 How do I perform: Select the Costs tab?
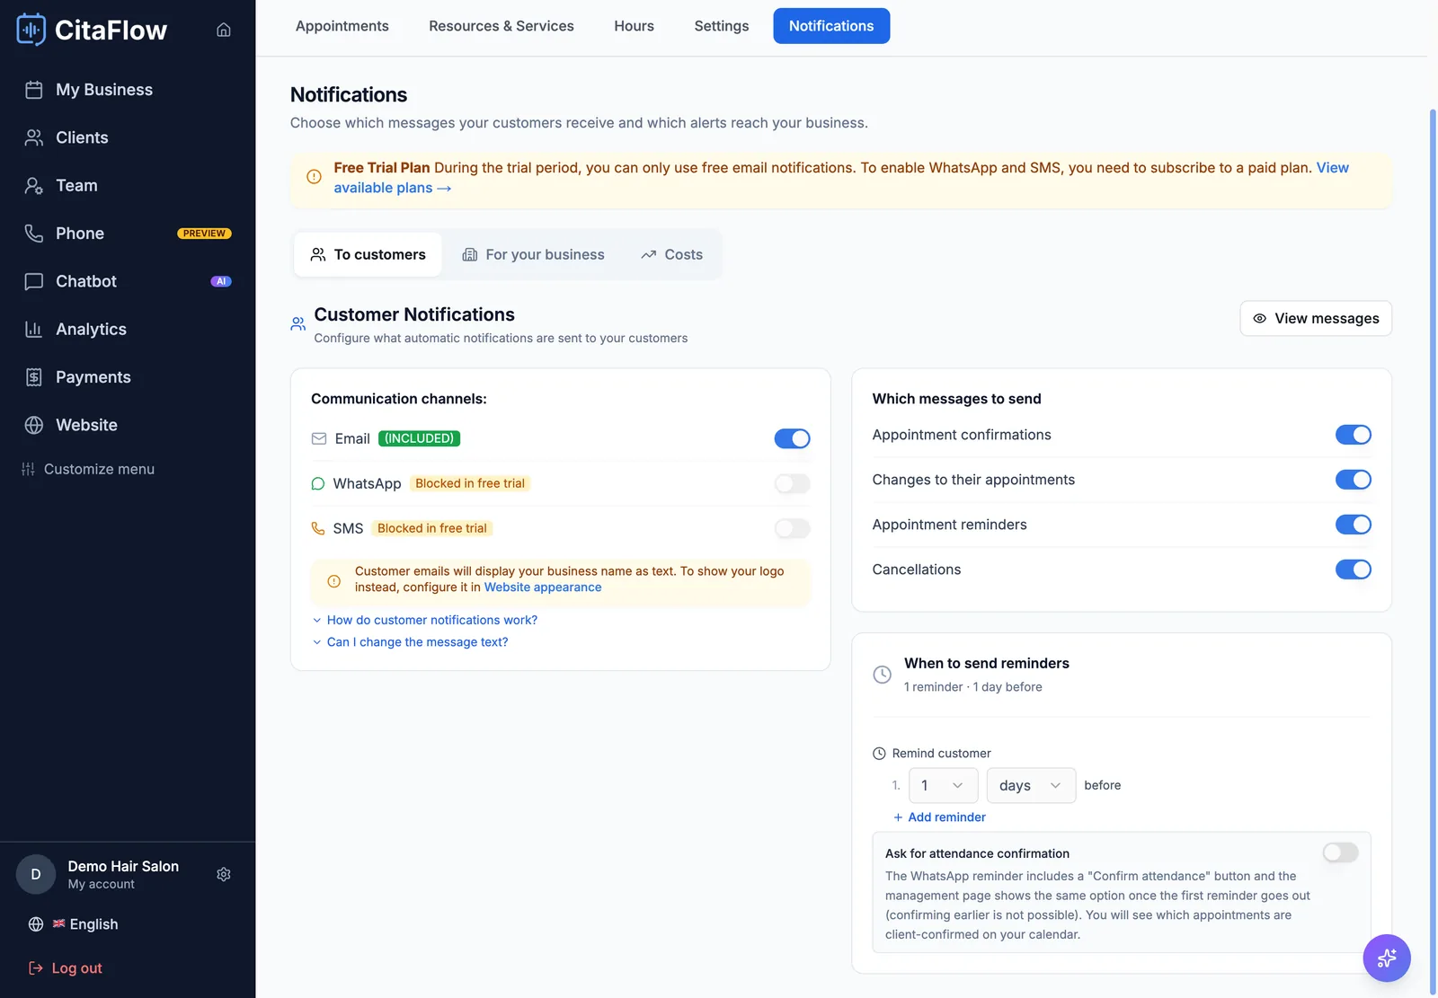[672, 255]
